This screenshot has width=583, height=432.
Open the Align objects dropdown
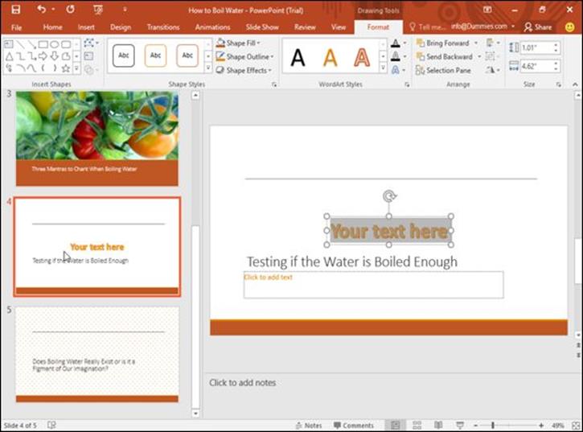[x=493, y=43]
